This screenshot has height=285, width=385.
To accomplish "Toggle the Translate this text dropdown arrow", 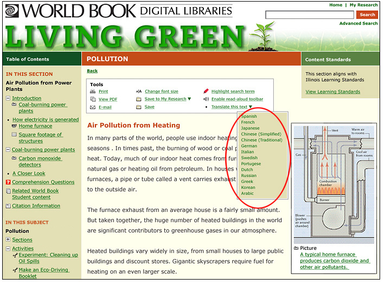I will coord(250,107).
